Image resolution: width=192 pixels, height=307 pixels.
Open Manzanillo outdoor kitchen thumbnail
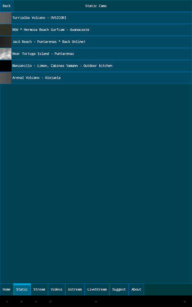[6, 66]
